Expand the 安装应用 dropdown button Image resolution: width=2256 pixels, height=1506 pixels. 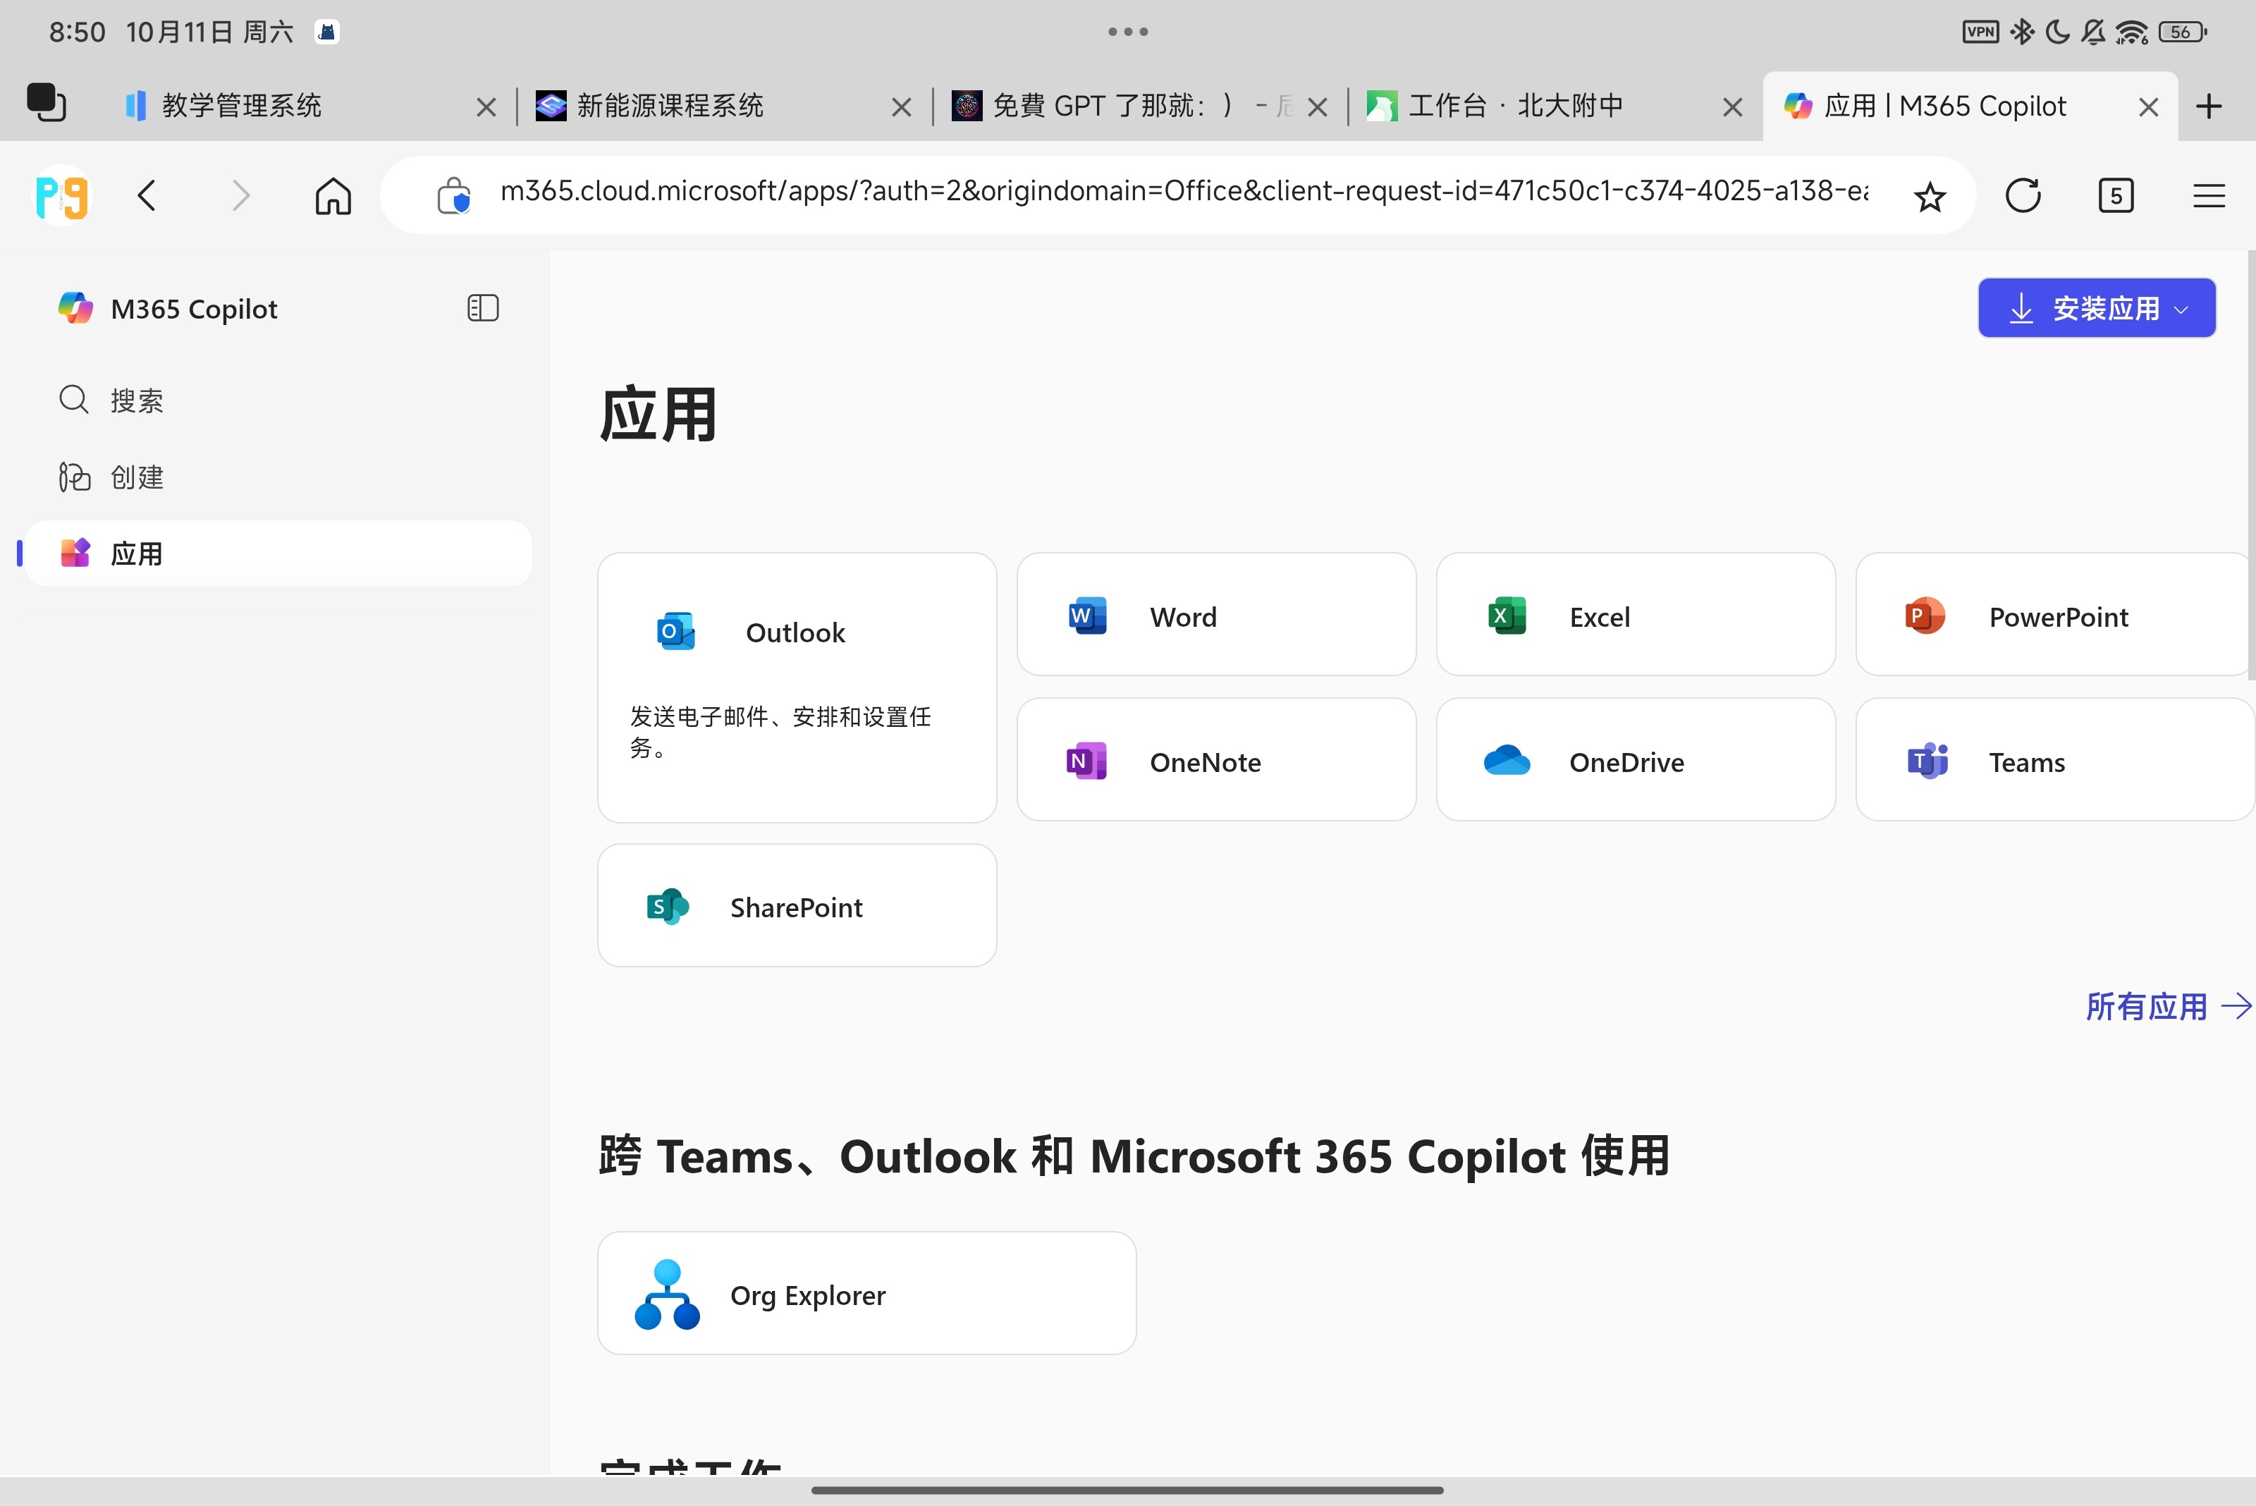pyautogui.click(x=2095, y=308)
